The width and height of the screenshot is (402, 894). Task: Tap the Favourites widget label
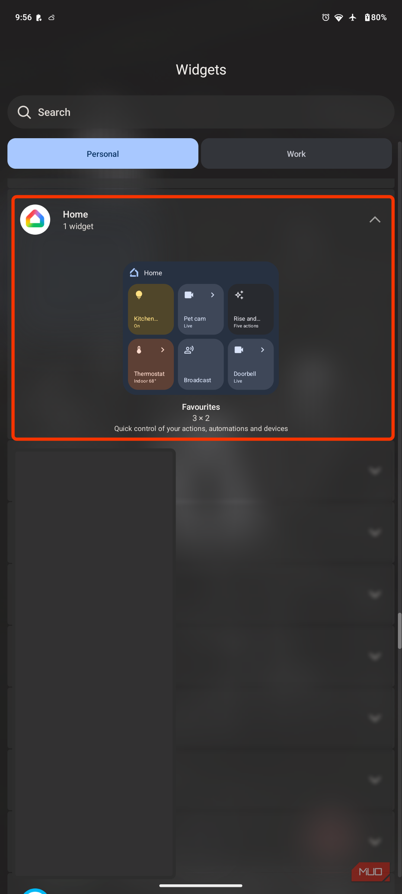point(201,407)
